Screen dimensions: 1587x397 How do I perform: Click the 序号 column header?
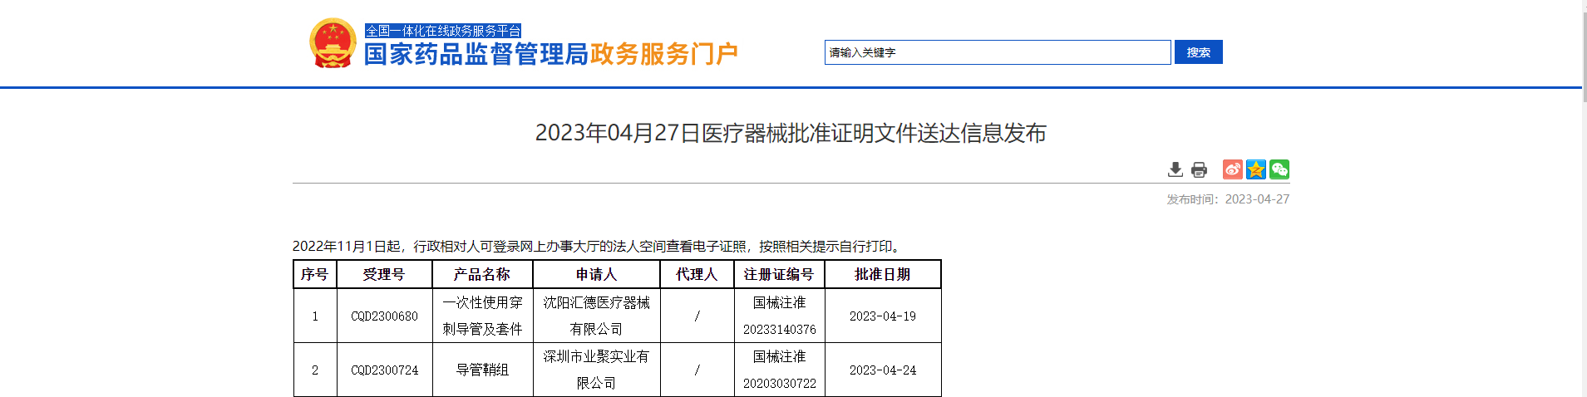tap(315, 274)
